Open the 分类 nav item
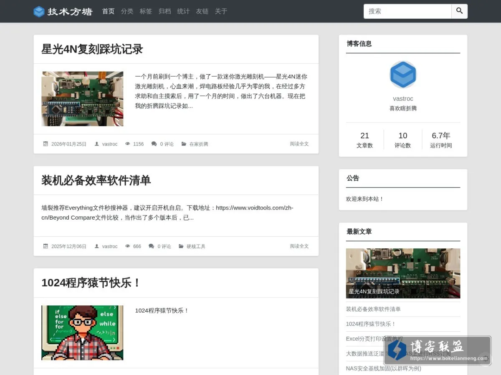This screenshot has width=501, height=375. pos(127,11)
